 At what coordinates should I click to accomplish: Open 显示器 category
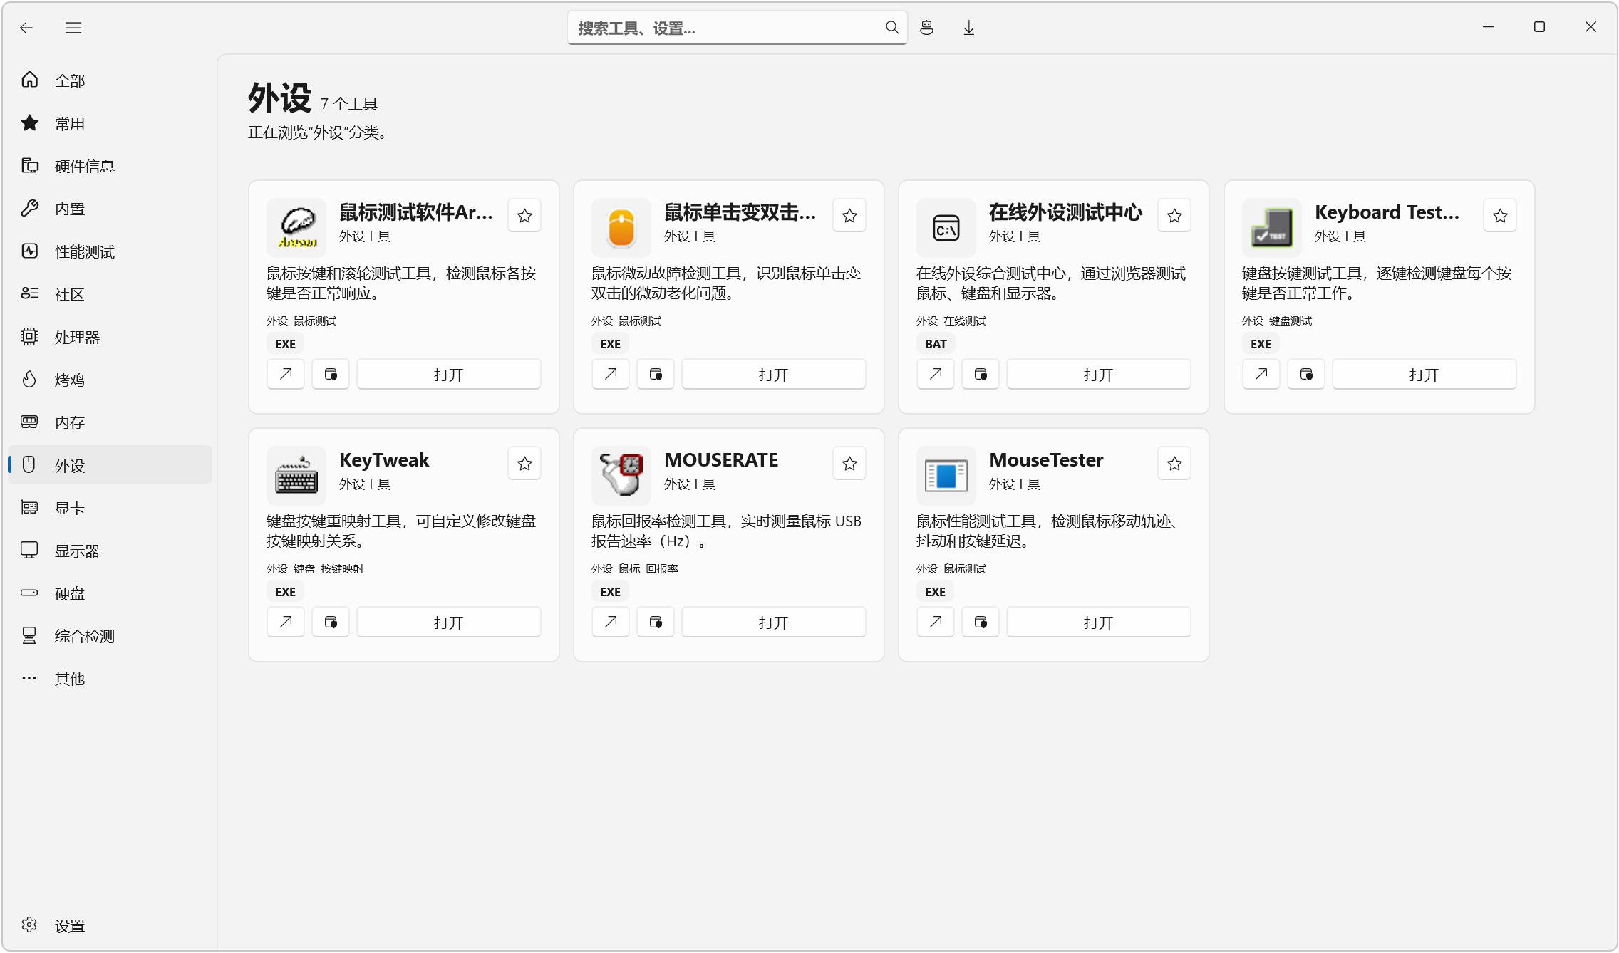pos(110,551)
